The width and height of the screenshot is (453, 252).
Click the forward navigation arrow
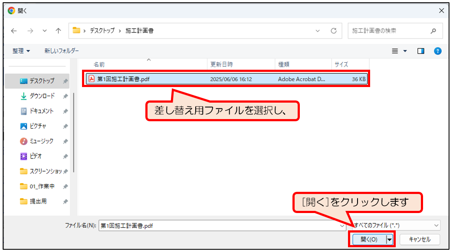pos(30,31)
